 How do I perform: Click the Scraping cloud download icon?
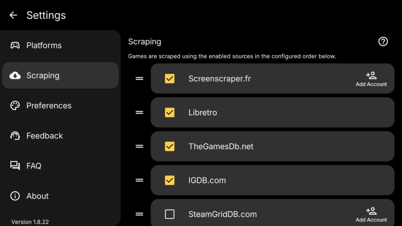click(15, 75)
